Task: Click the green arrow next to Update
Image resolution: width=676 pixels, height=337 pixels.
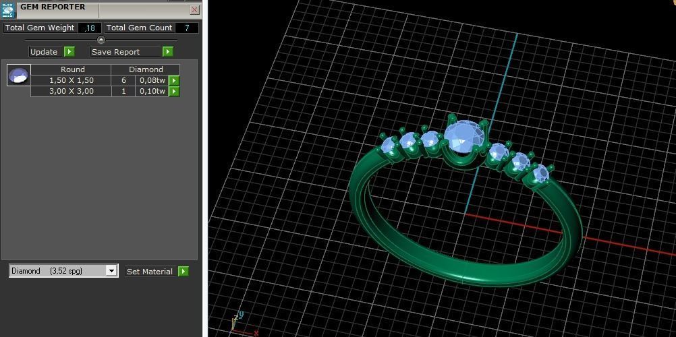Action: pos(69,52)
